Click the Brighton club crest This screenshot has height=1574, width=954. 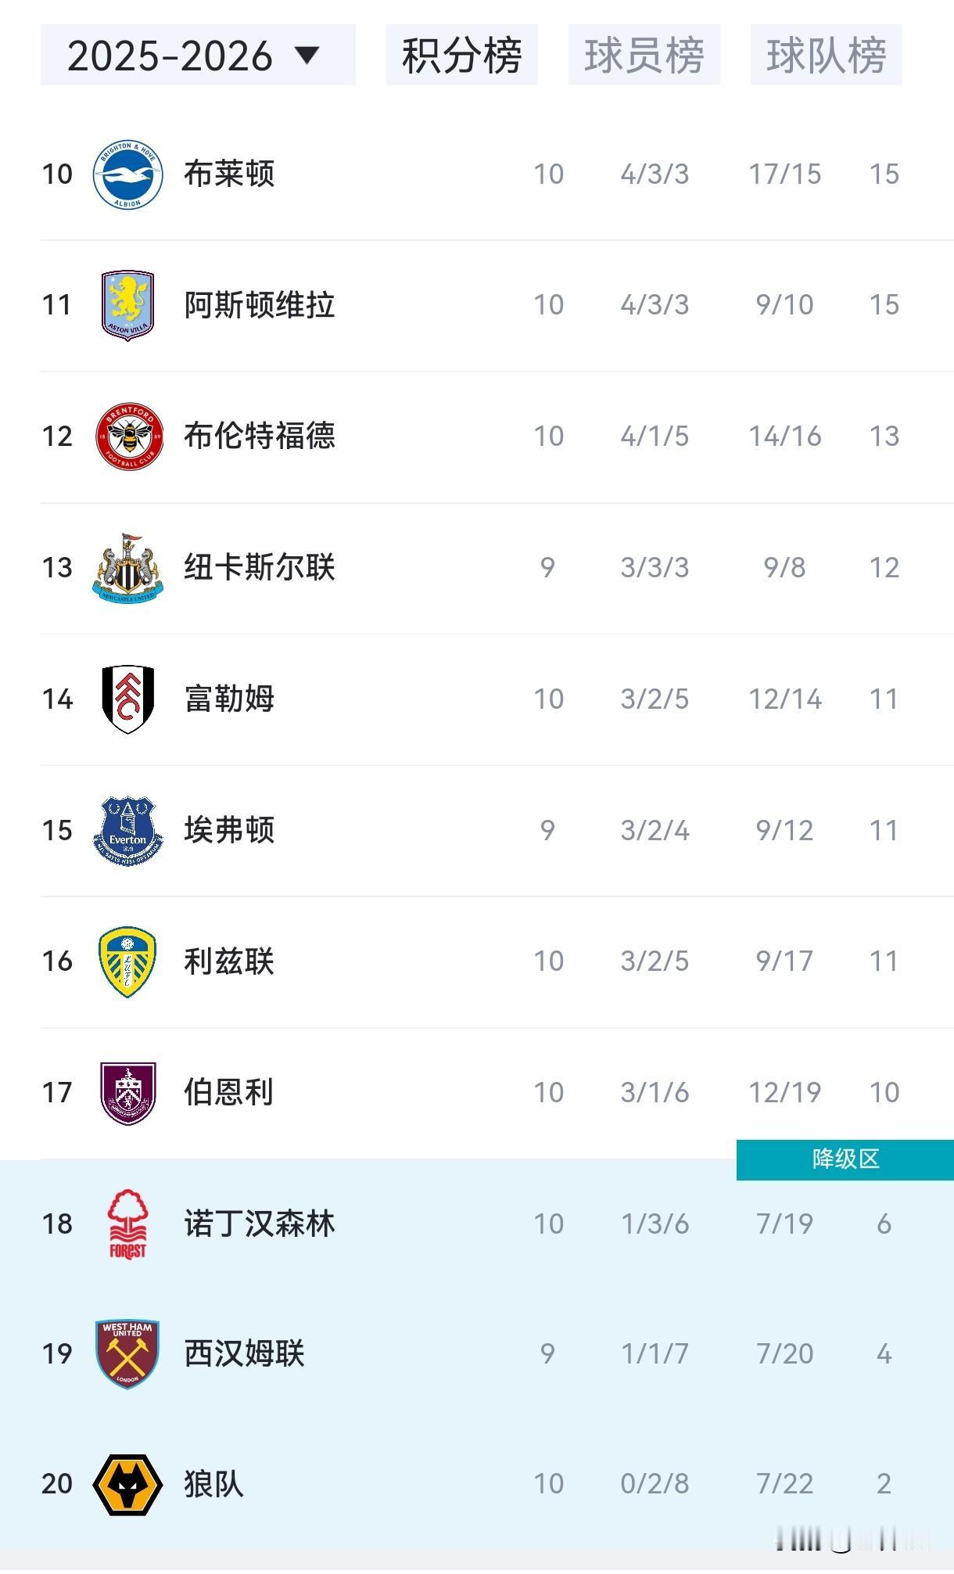(127, 174)
